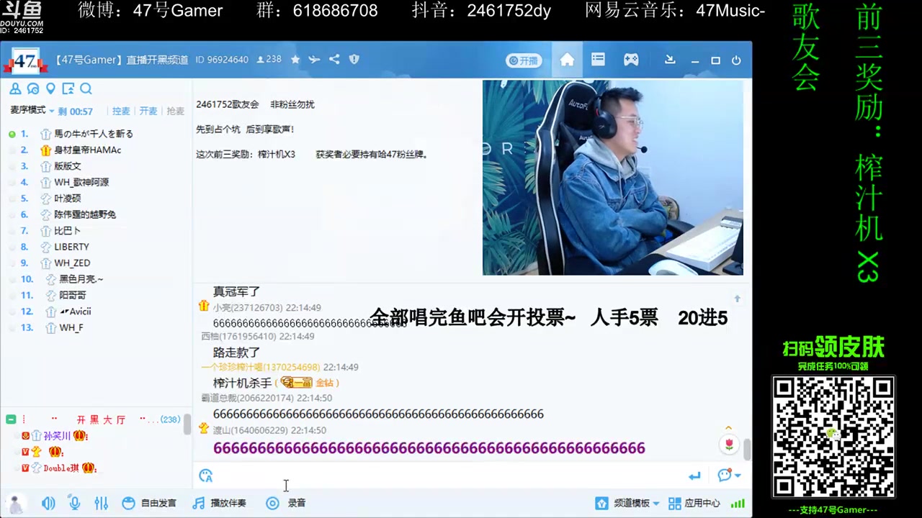Click the 47 channel logo
Image resolution: width=922 pixels, height=518 pixels.
click(26, 62)
